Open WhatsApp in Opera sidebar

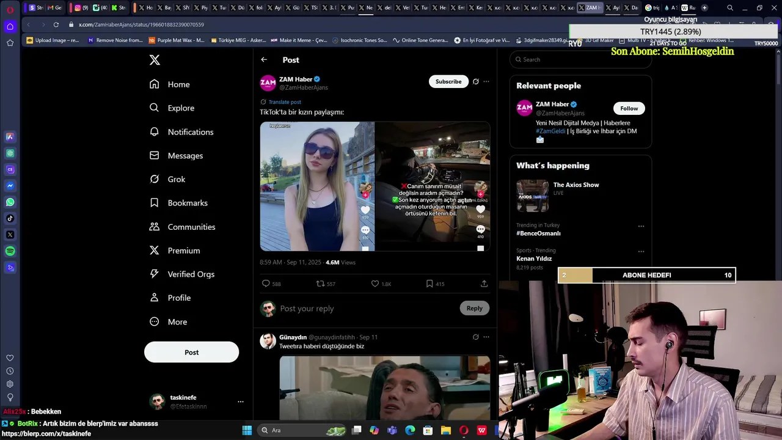click(x=10, y=202)
